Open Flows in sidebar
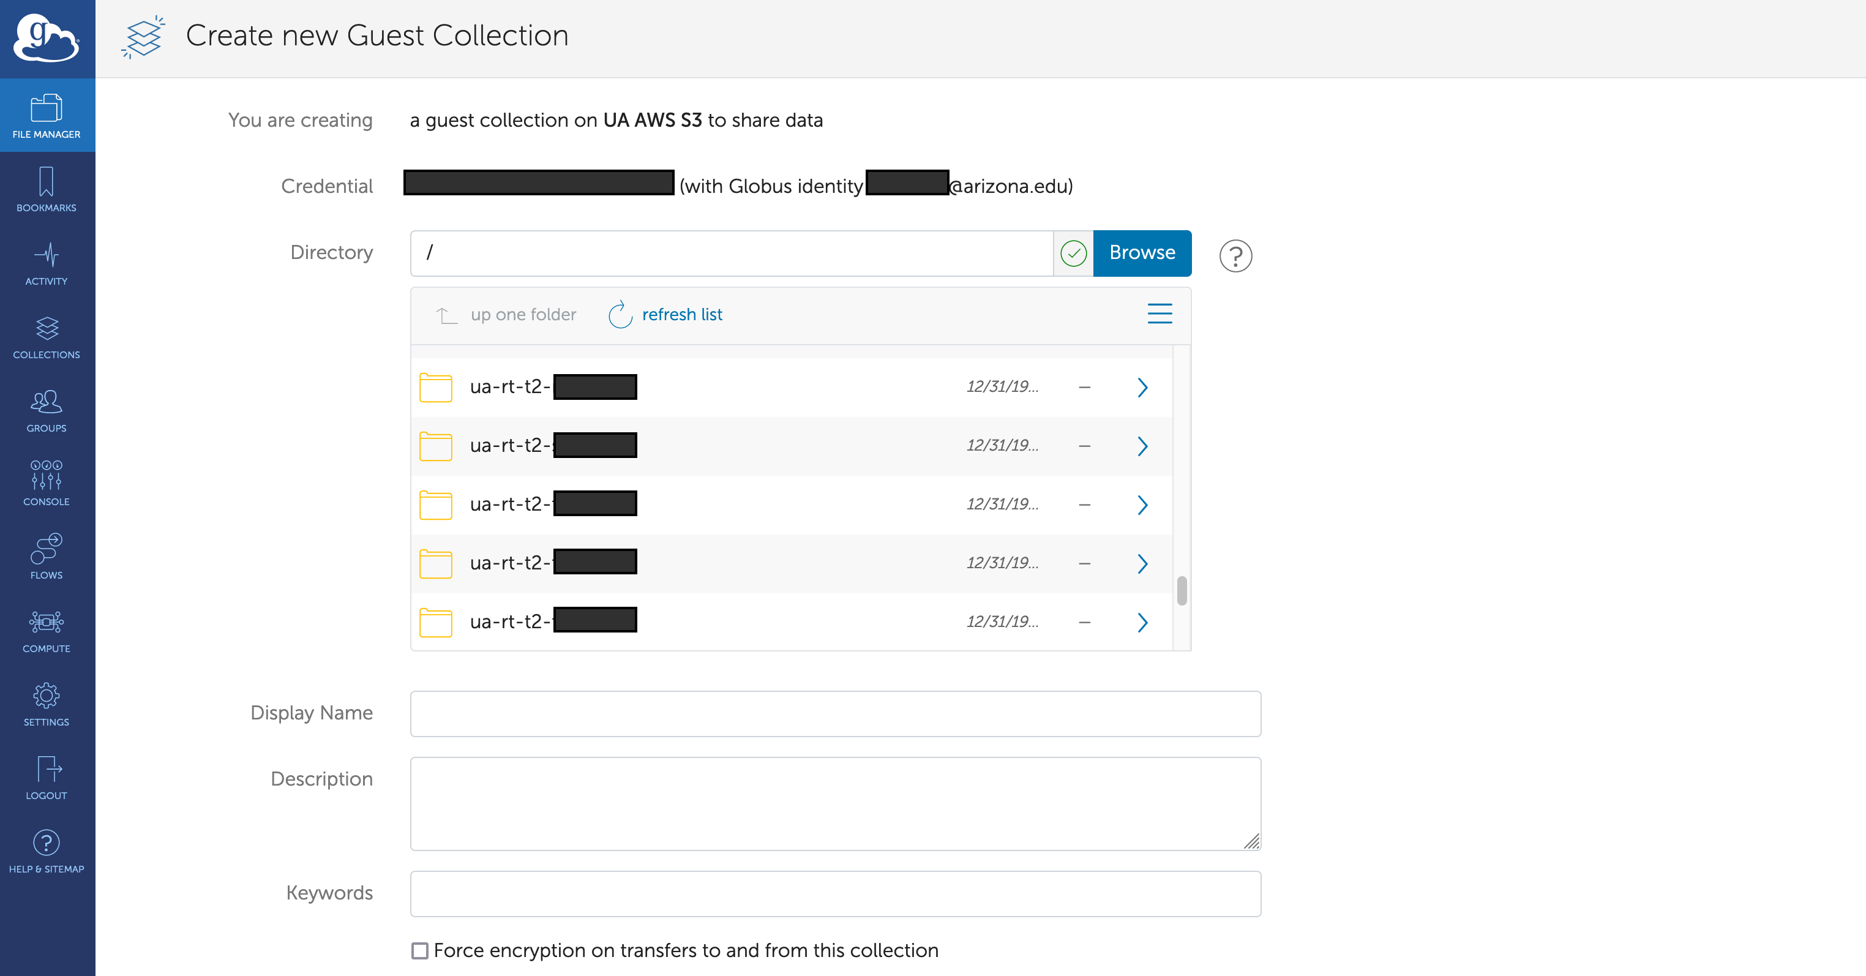The image size is (1866, 976). [x=47, y=557]
